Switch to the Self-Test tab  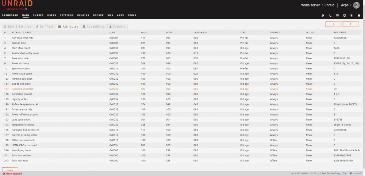45,27
